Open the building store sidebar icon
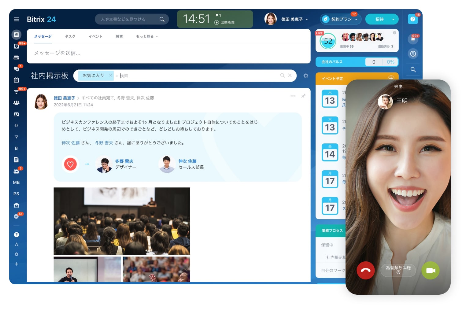 (x=17, y=205)
